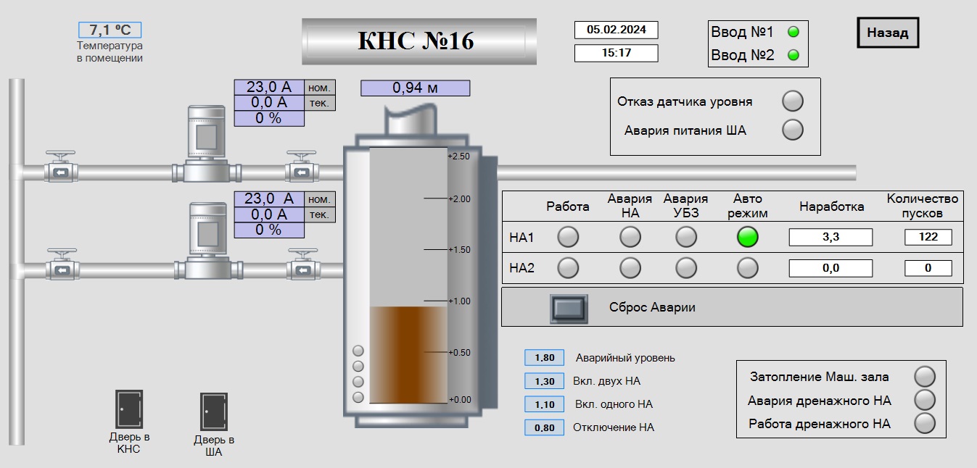
Task: Toggle НА1 Авто режим green indicator
Action: pyautogui.click(x=748, y=237)
